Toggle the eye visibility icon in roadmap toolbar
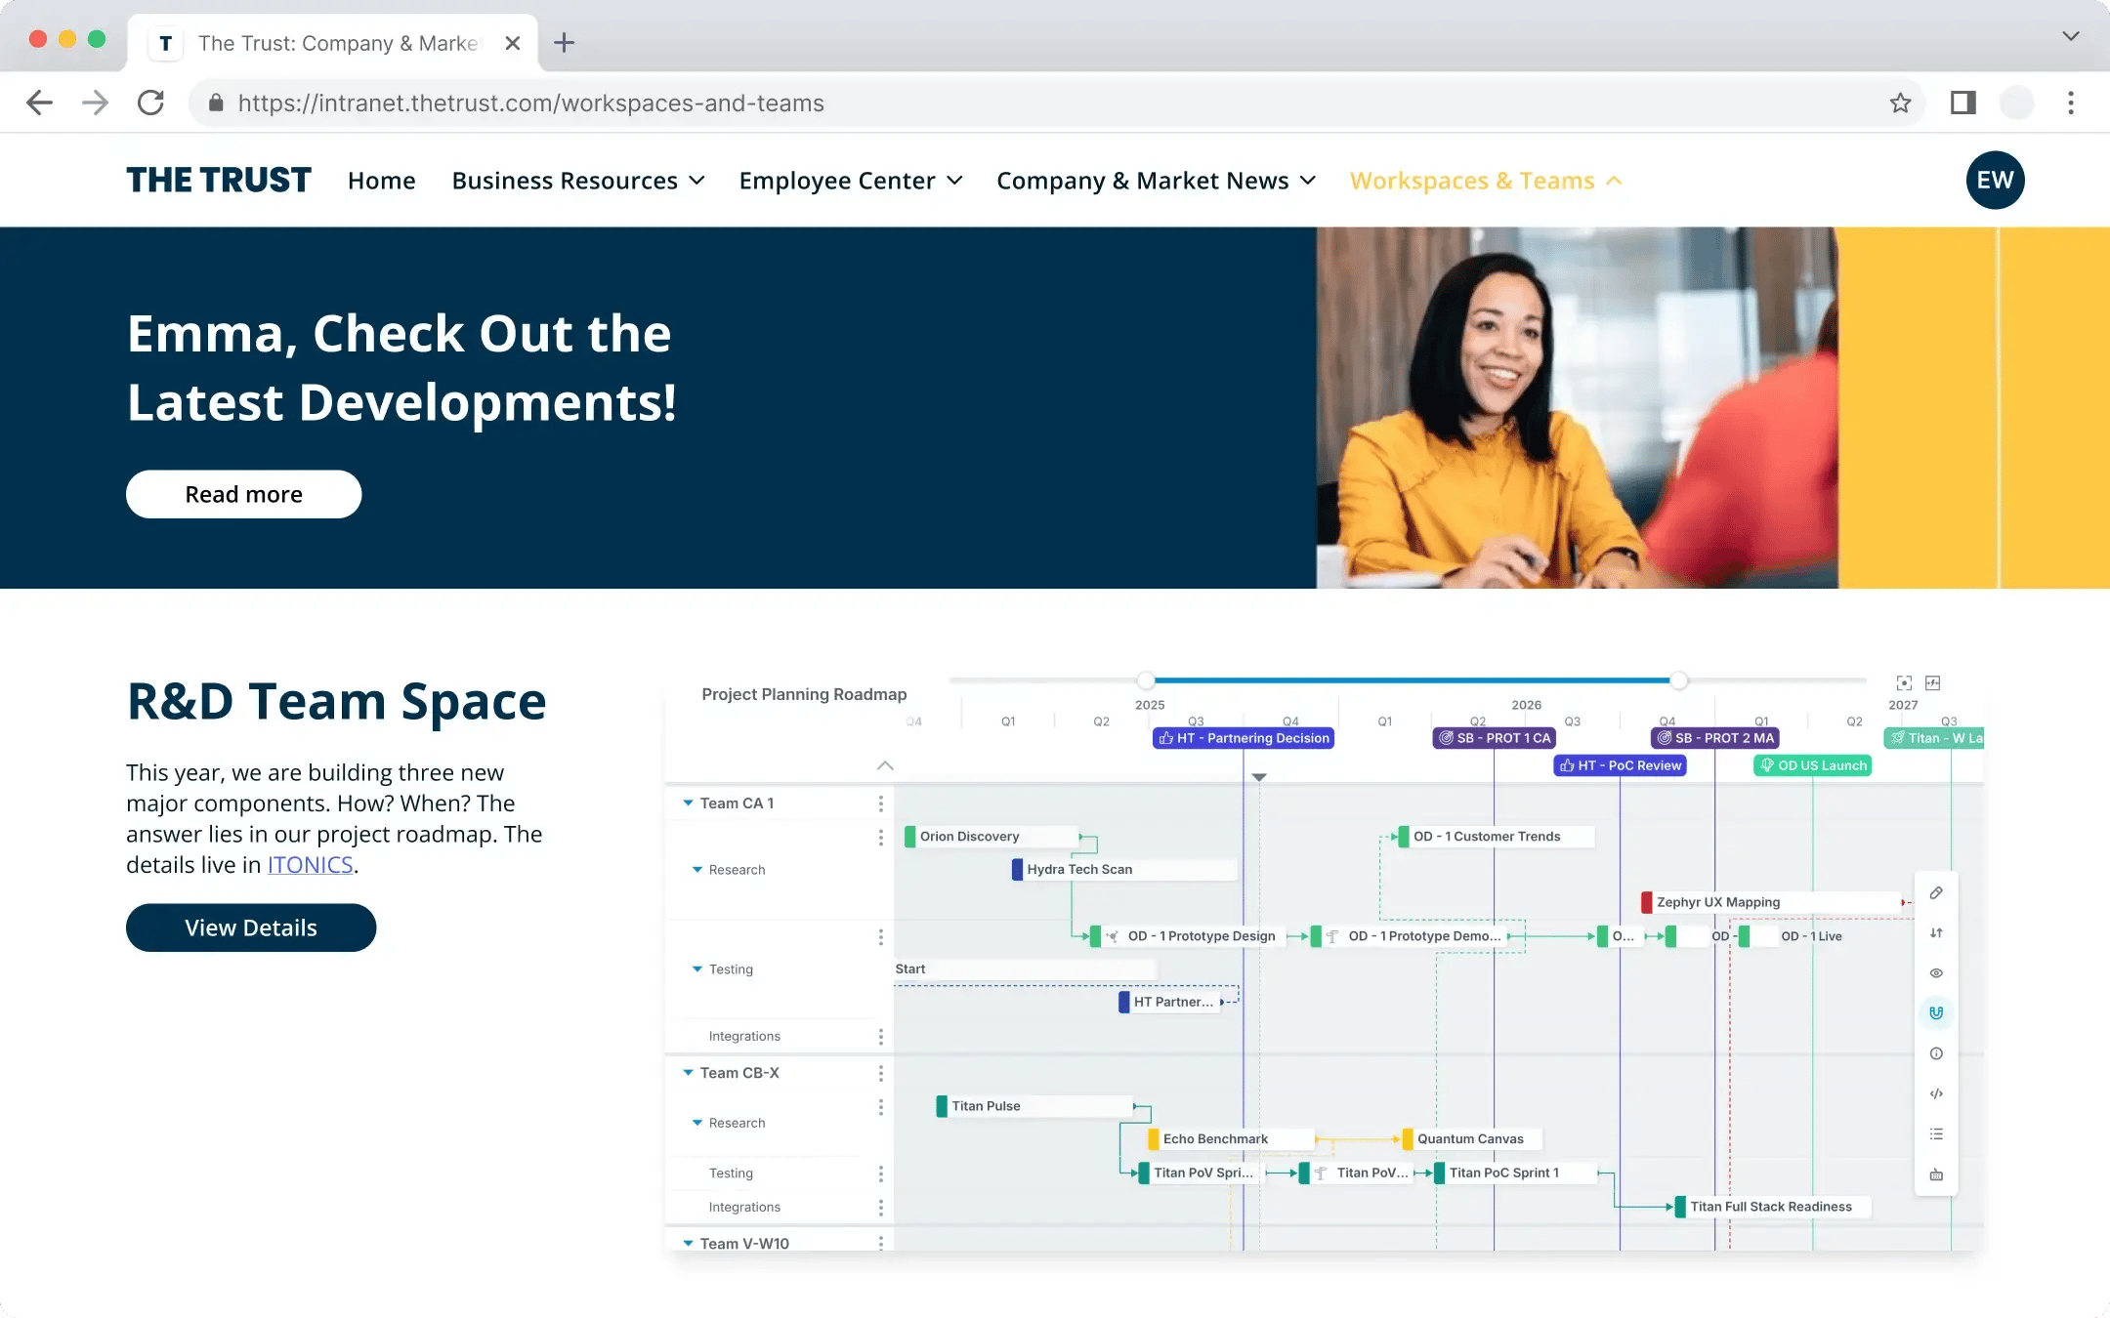Viewport: 2110px width, 1318px height. point(1936,972)
